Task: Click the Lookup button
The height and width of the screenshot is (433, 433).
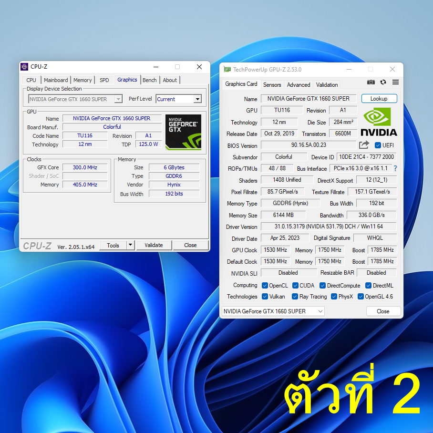Action: pyautogui.click(x=379, y=99)
